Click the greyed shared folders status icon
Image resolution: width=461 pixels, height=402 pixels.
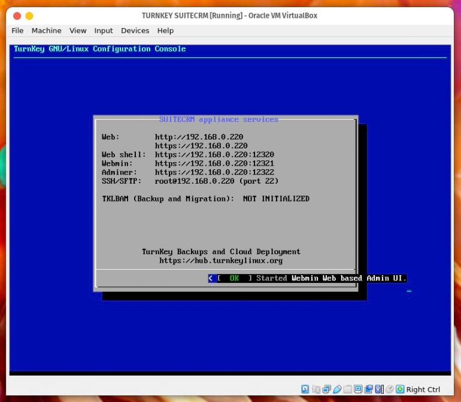348,389
